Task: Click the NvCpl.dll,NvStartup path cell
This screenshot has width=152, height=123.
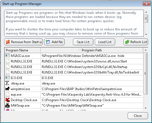Action: pyautogui.click(x=92, y=67)
